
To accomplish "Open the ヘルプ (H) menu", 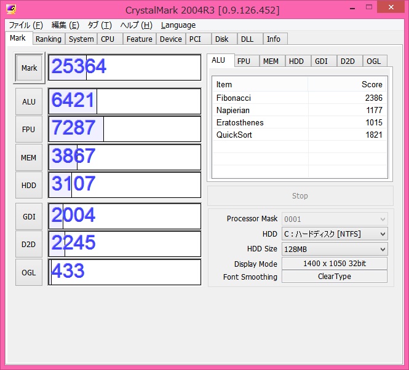I will [136, 25].
